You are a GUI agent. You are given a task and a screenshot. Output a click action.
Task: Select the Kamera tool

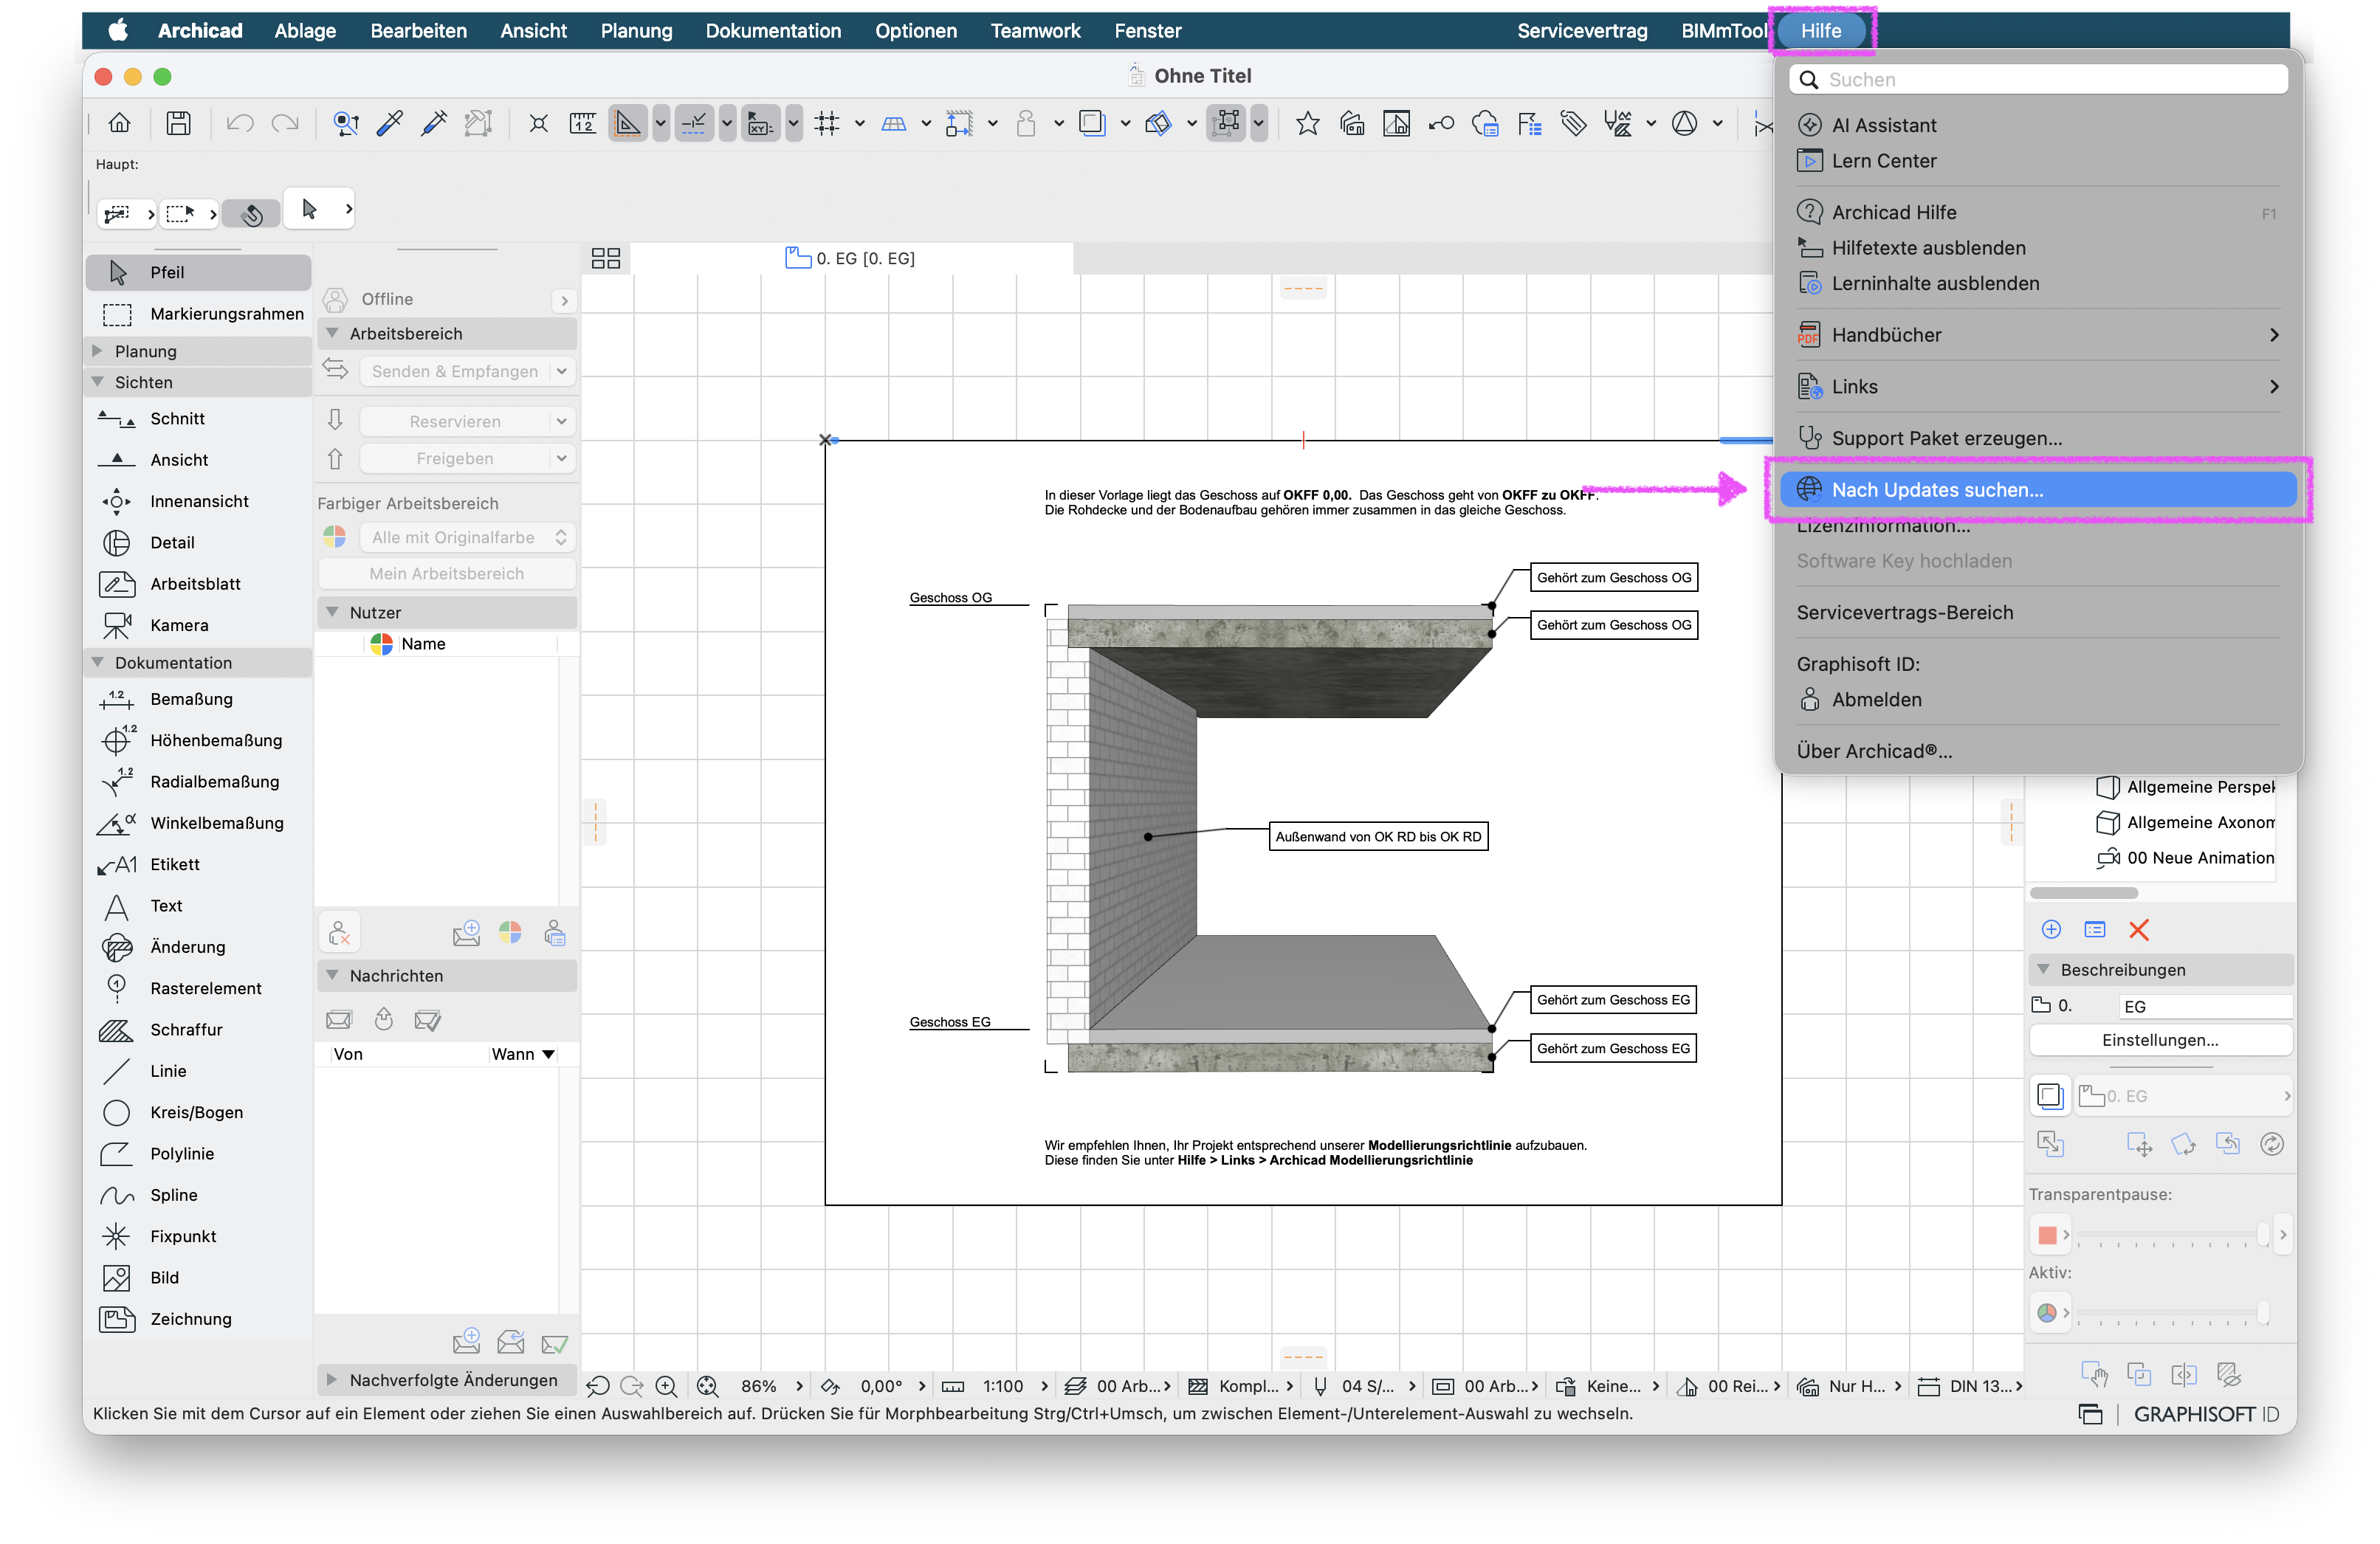click(198, 625)
